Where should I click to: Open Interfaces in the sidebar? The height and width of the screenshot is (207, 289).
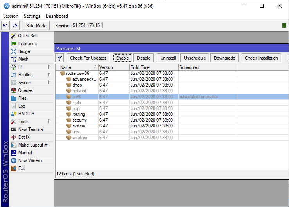click(x=31, y=44)
